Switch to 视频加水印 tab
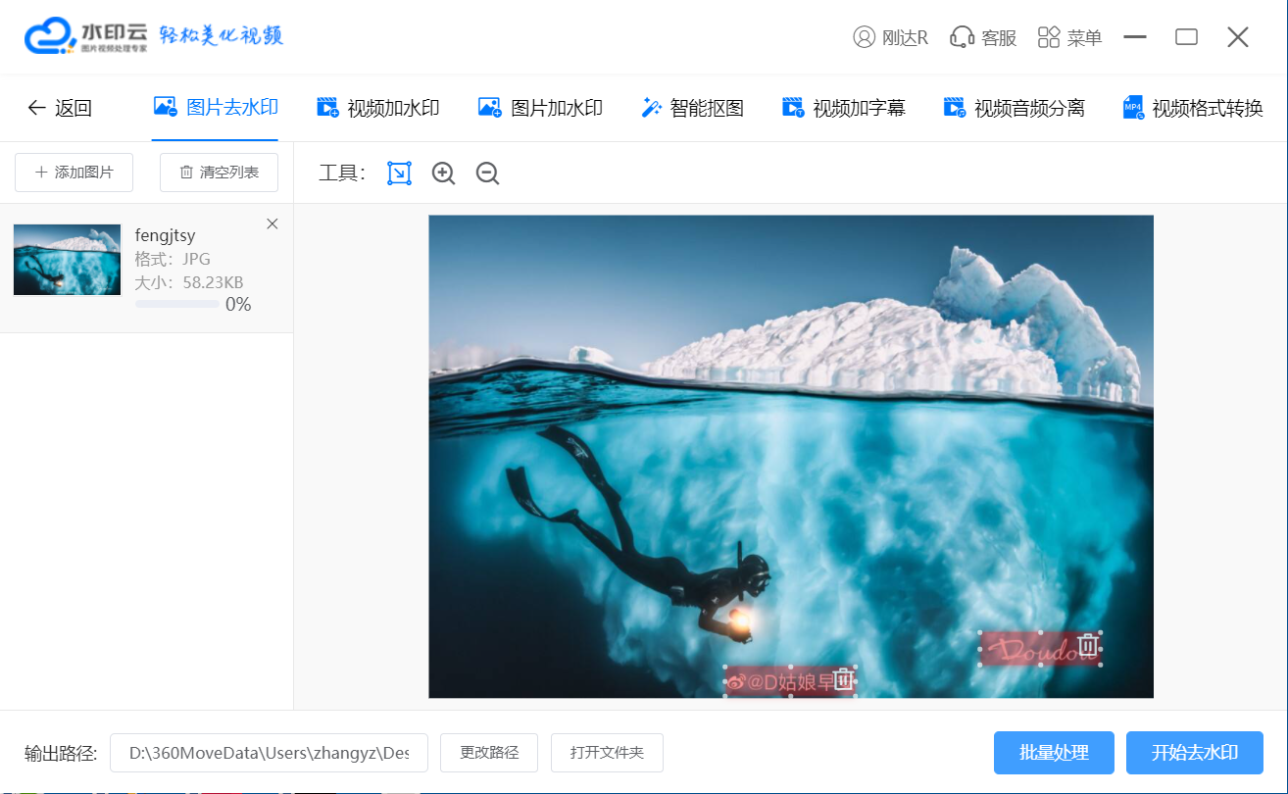Image resolution: width=1288 pixels, height=794 pixels. [x=377, y=108]
